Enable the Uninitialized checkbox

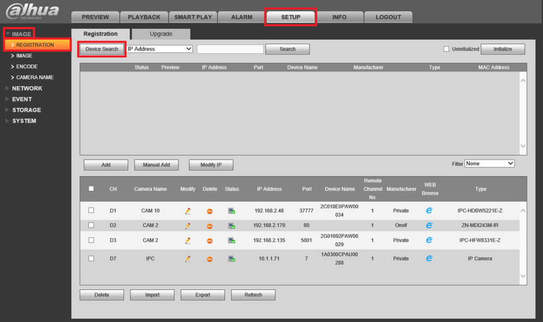coord(446,49)
